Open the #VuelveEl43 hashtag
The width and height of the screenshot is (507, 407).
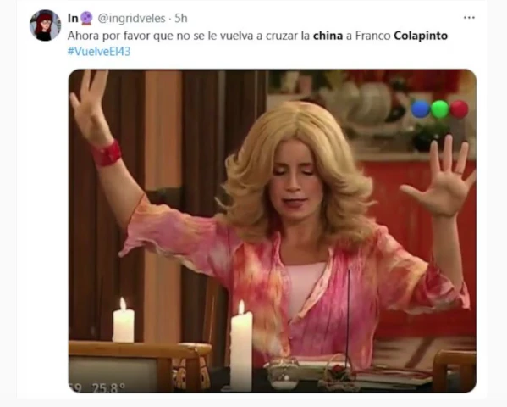tap(99, 51)
